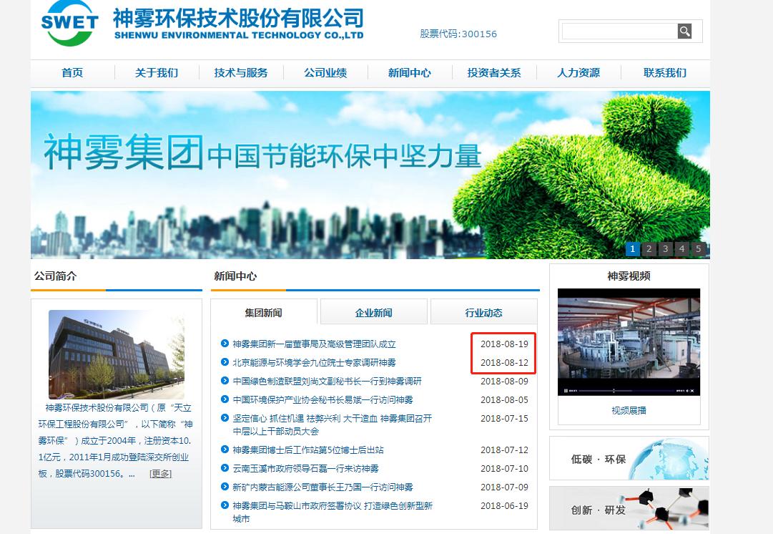Focus the search input field

pos(620,31)
